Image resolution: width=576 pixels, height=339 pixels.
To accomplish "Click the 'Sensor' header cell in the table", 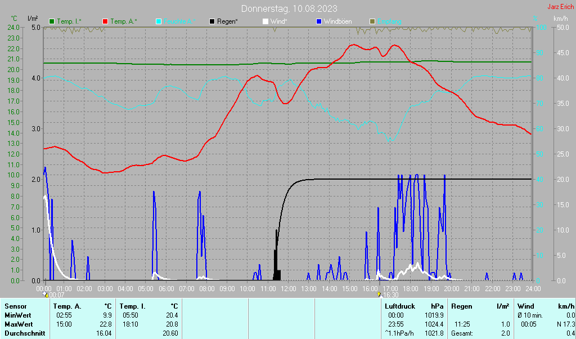I will pyautogui.click(x=15, y=306).
